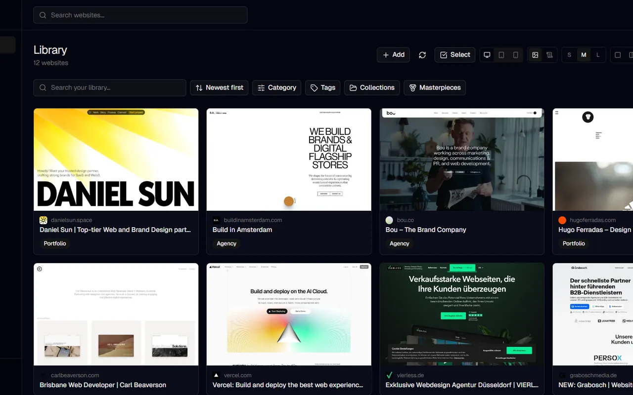This screenshot has height=395, width=633.
Task: Show screenshot image view mode
Action: click(535, 55)
